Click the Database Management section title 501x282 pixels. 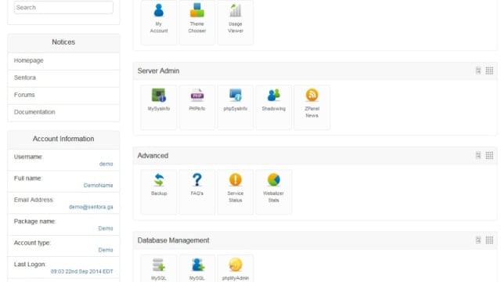tap(174, 240)
